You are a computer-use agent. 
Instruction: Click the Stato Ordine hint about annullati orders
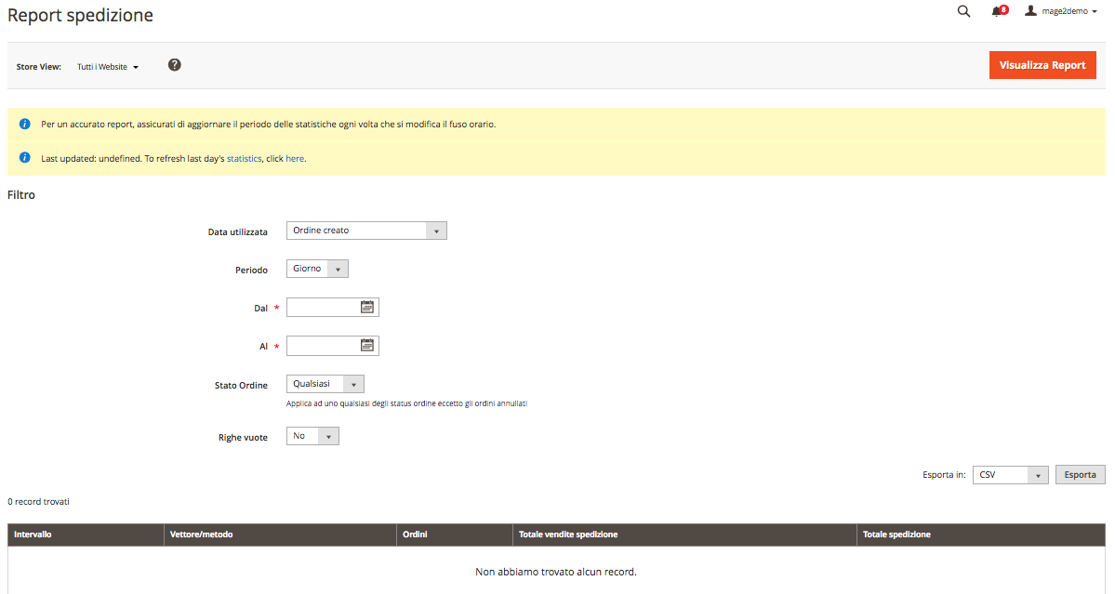406,403
